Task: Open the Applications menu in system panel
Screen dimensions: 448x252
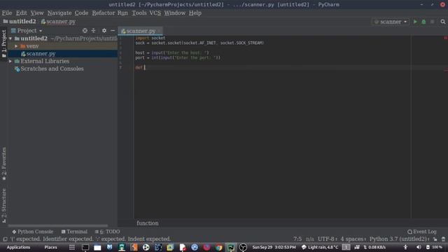Action: pos(18,247)
